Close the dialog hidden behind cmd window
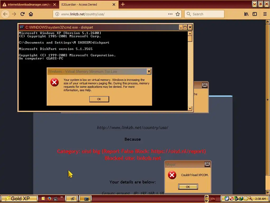The height and width of the screenshot is (203, 270). (205, 85)
